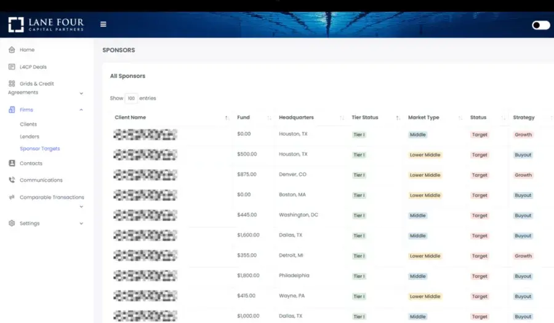
Task: Click the Lower Middle badge in Wayne, PA row
Action: coord(425,297)
